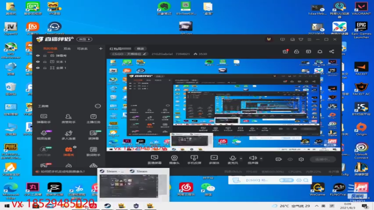Viewport: 374px width, 210px height.
Task: Open the 视频连麦 tool
Action: point(43,135)
